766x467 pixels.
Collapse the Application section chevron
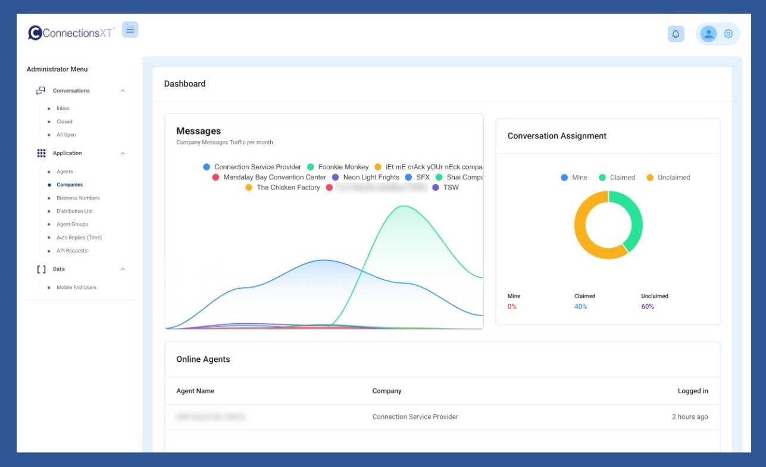click(x=123, y=153)
